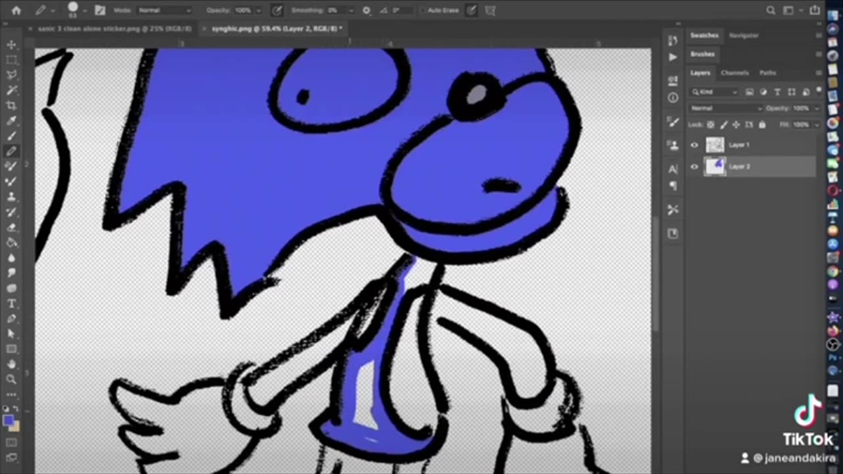This screenshot has width=843, height=474.
Task: Toggle lock image pixels
Action: [x=723, y=124]
